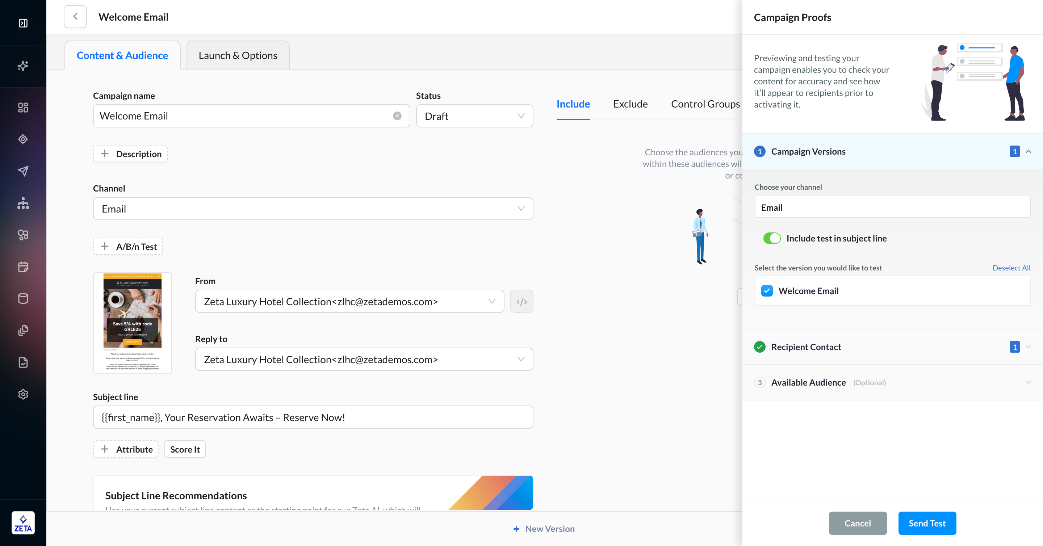Open the Reply to sender dropdown
The width and height of the screenshot is (1043, 546).
pyautogui.click(x=364, y=360)
